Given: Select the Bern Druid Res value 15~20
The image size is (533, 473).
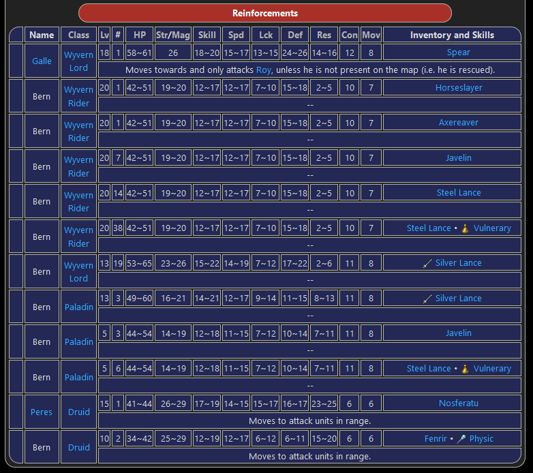Looking at the screenshot, I should click(324, 439).
